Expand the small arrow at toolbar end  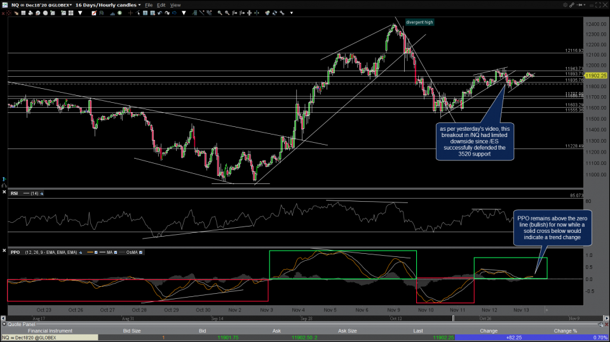(x=292, y=13)
